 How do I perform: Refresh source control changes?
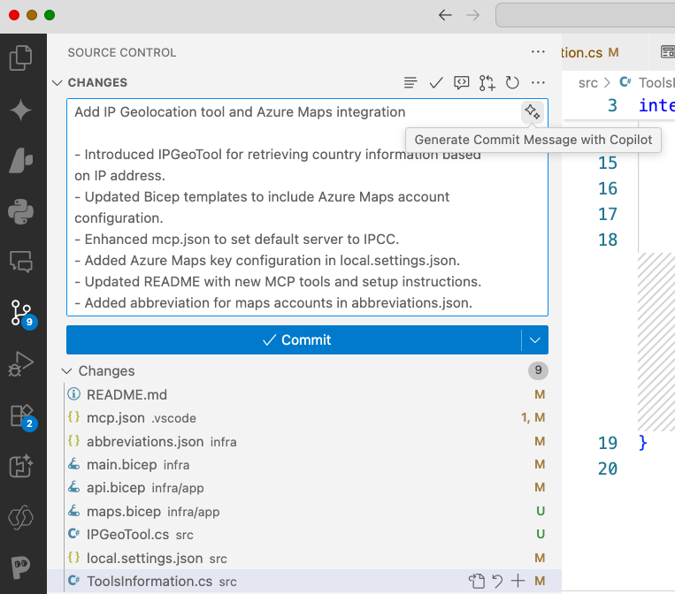tap(512, 82)
